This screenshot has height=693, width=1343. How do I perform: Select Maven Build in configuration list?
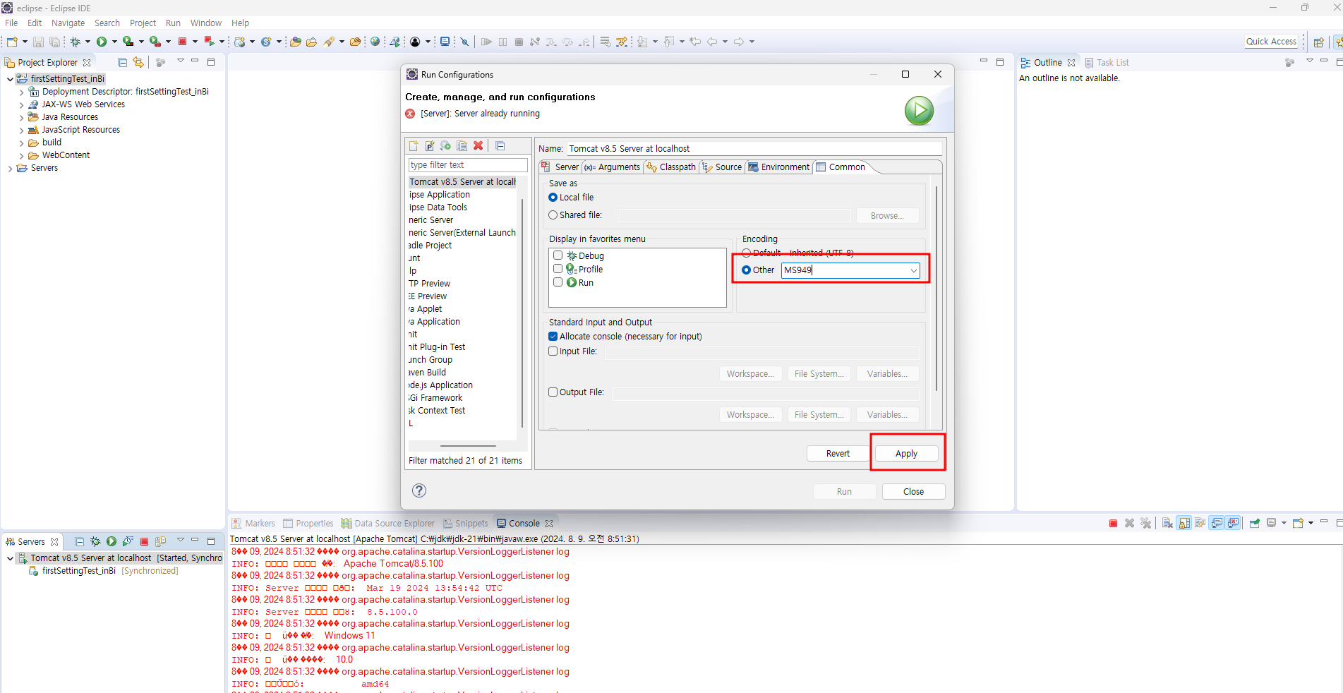(x=428, y=373)
